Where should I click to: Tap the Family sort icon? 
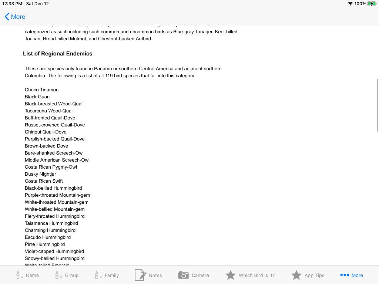click(98, 275)
